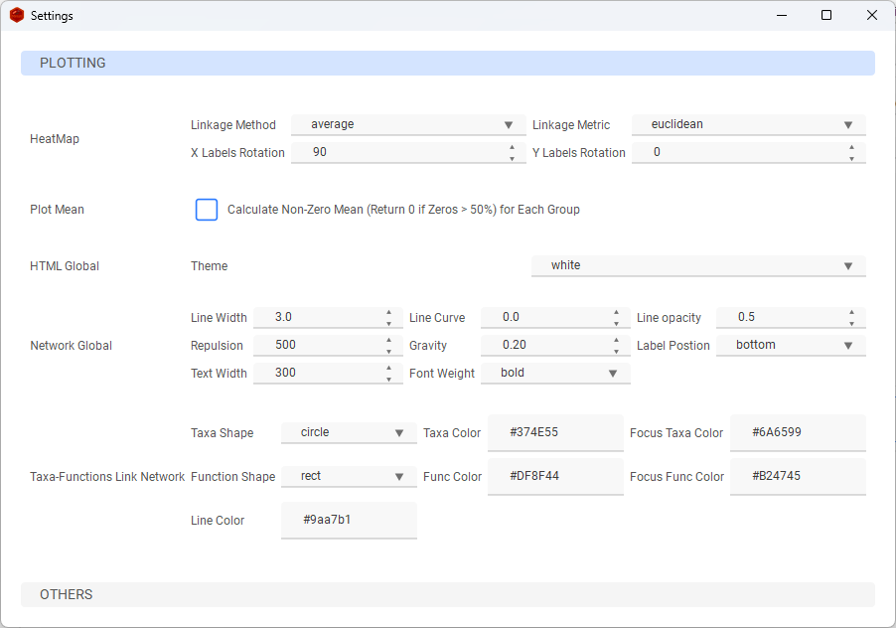
Task: Click the OTHERS section header
Action: coord(66,594)
